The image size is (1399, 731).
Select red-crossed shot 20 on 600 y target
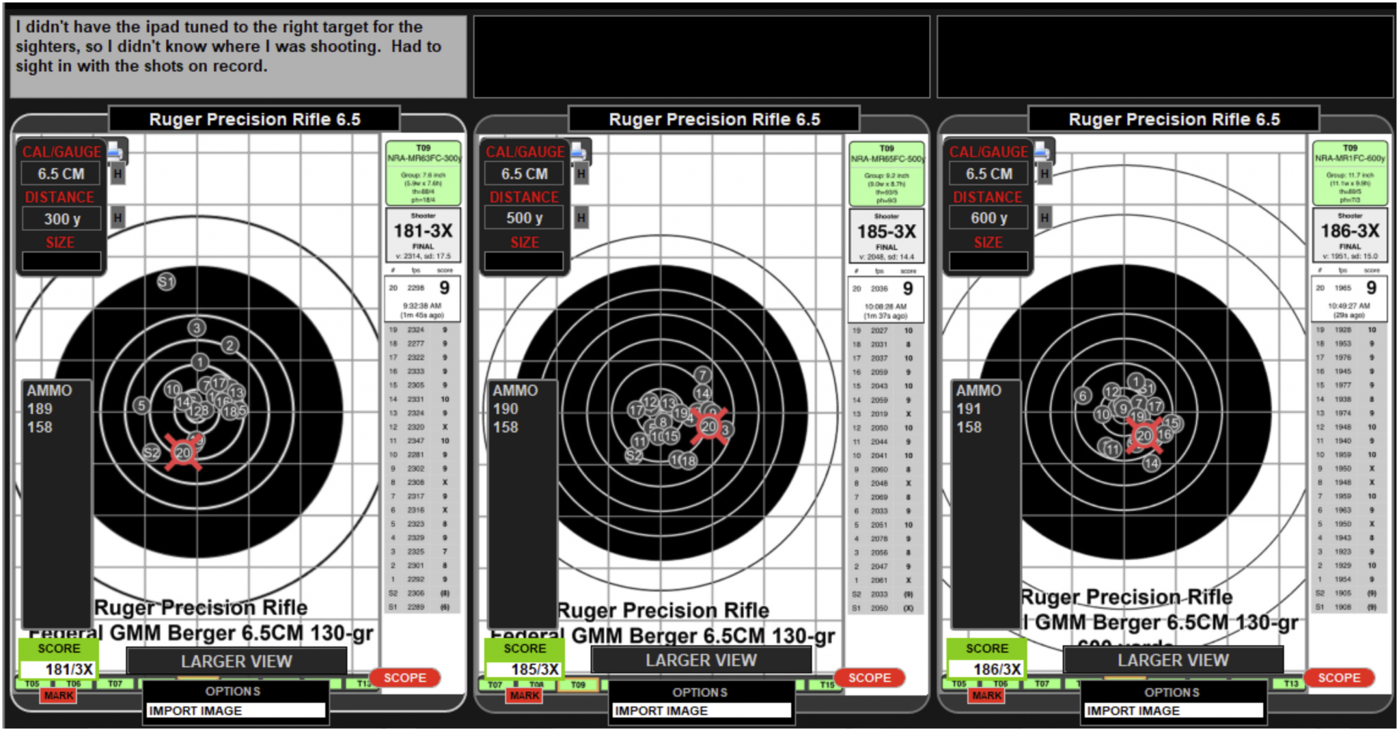pos(1144,435)
